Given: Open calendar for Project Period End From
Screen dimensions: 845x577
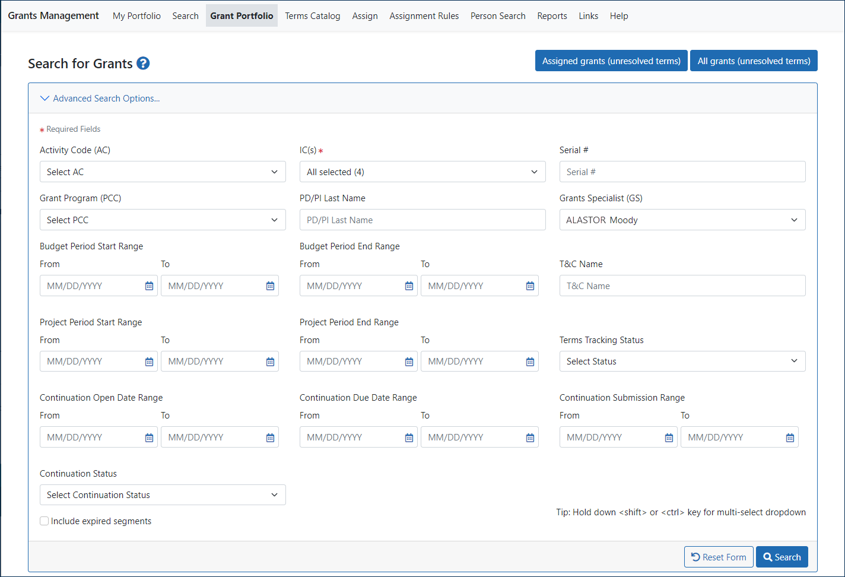Looking at the screenshot, I should [x=409, y=362].
